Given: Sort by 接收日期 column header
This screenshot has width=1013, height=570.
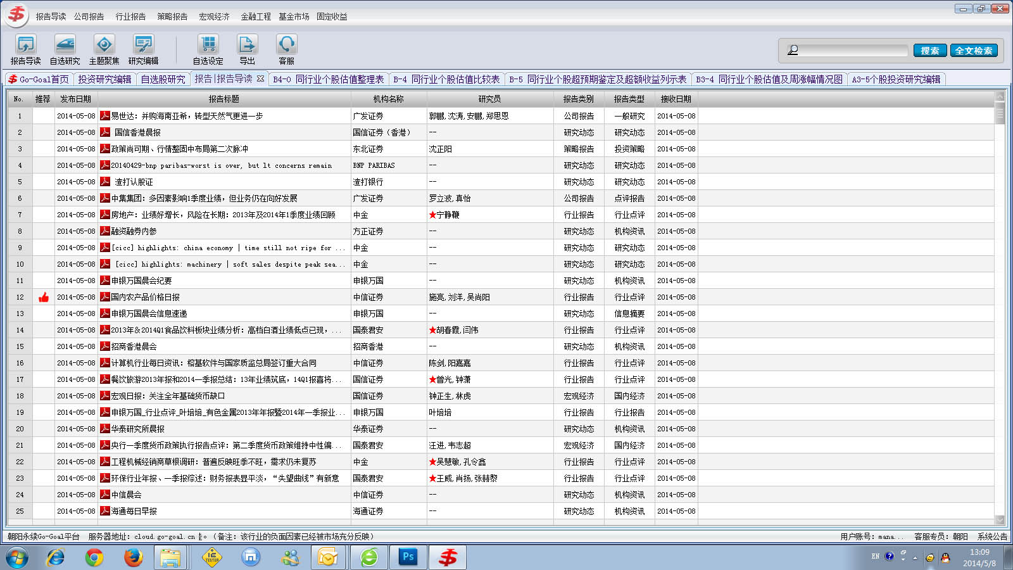Looking at the screenshot, I should click(x=676, y=99).
